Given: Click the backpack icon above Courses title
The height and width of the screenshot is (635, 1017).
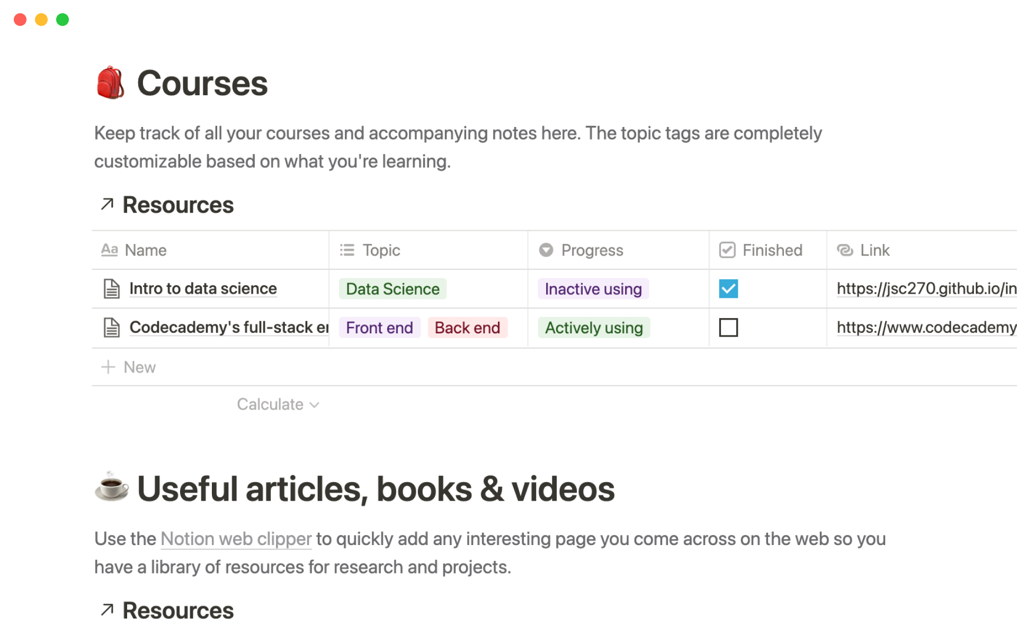Looking at the screenshot, I should (x=110, y=83).
